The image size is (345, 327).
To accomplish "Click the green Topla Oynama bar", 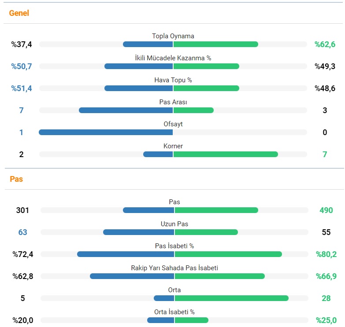I will [215, 44].
